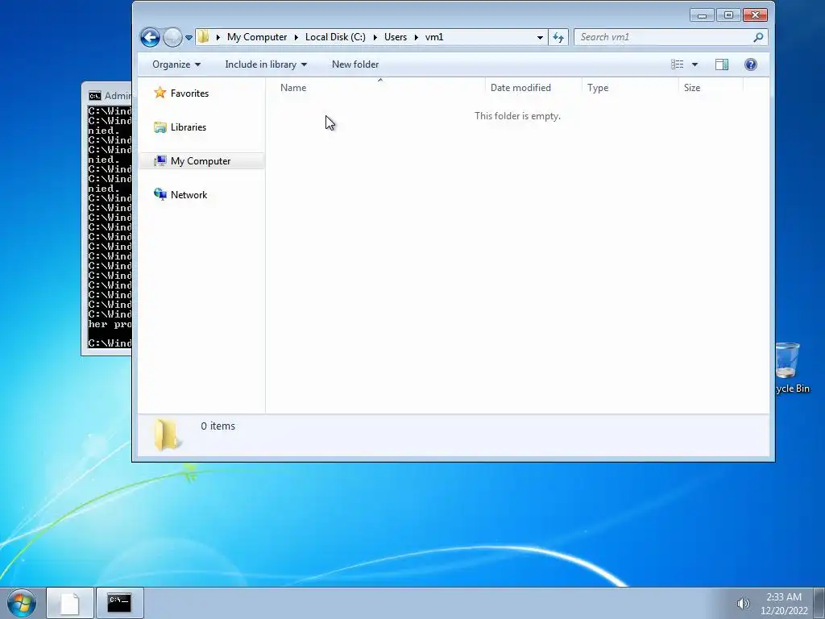The width and height of the screenshot is (825, 619).
Task: Select Network in navigation pane
Action: [x=189, y=195]
